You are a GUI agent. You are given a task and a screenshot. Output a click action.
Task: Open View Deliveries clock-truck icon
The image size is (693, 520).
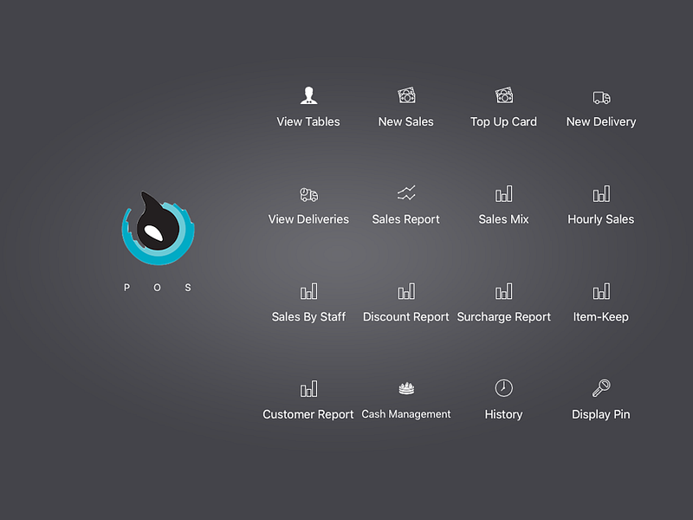click(308, 194)
